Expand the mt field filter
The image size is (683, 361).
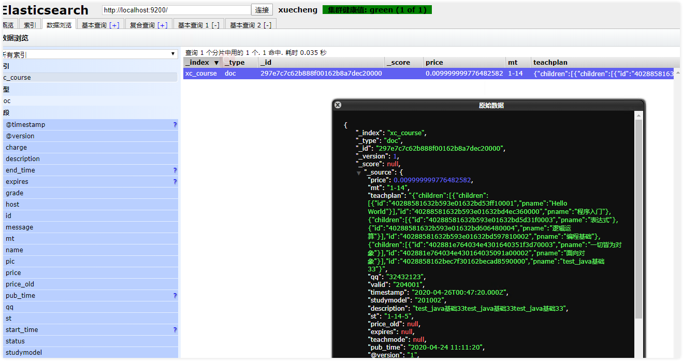pos(89,239)
